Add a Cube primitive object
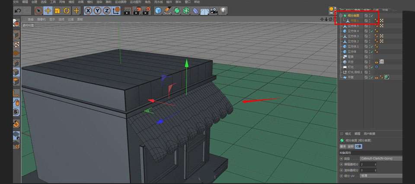The image size is (415, 184). pos(158,10)
